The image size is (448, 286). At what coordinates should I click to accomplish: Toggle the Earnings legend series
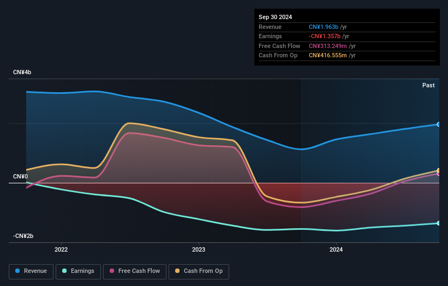click(78, 271)
